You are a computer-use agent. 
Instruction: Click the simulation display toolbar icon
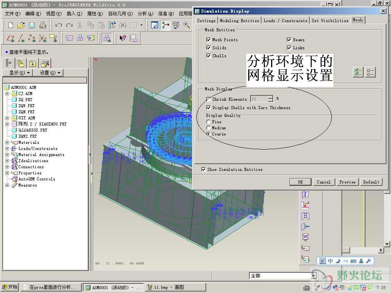coord(107,38)
